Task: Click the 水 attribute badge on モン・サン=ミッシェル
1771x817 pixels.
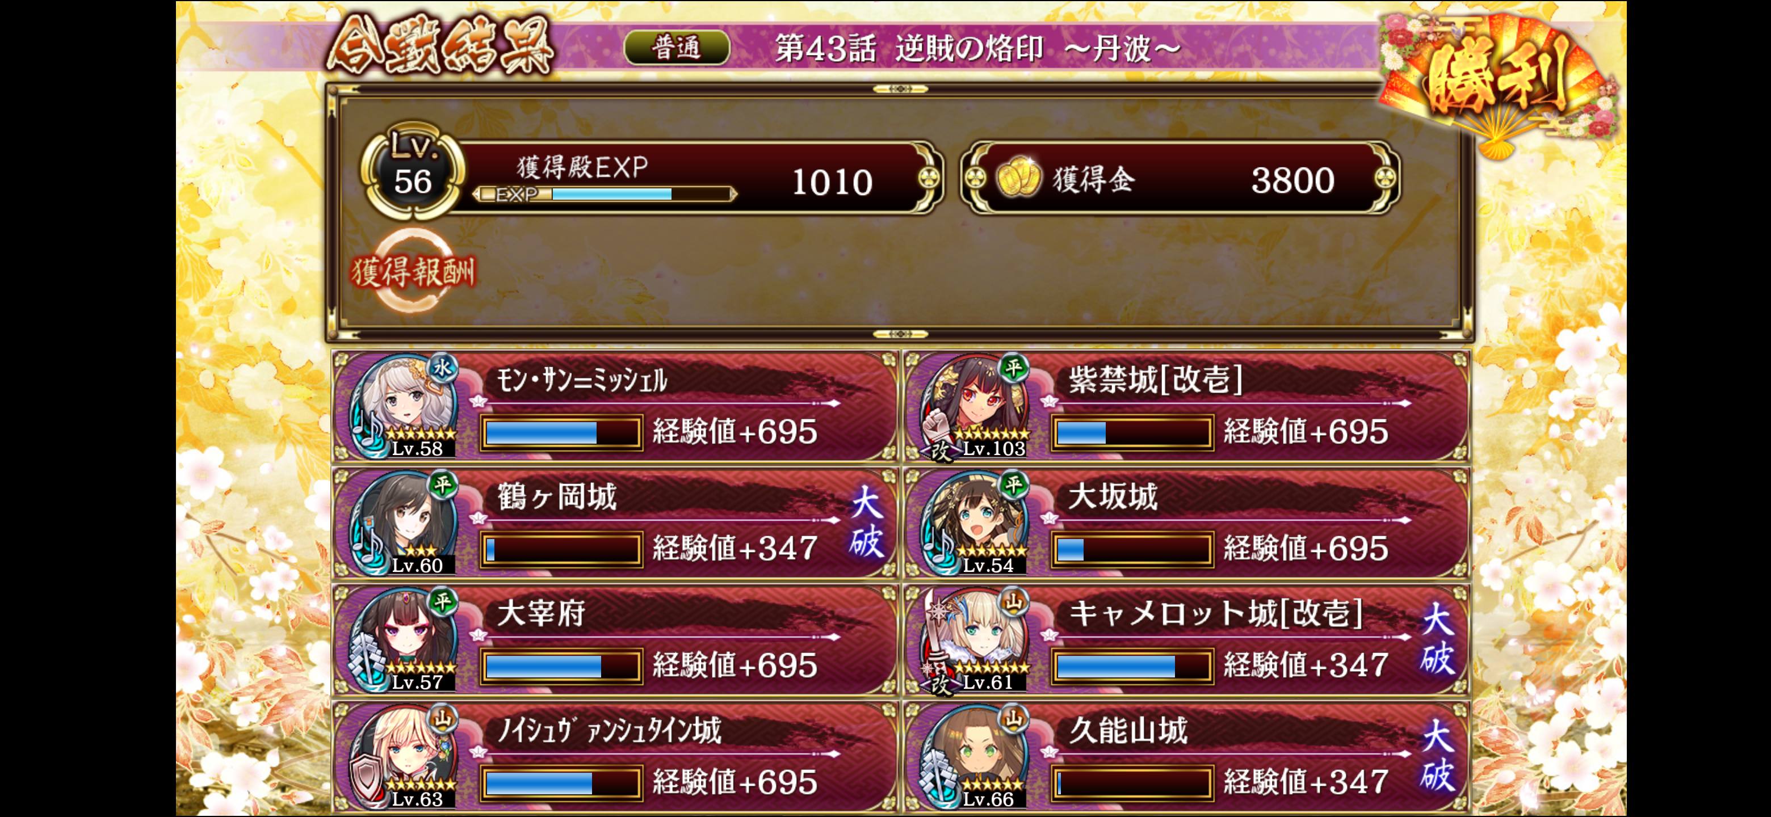Action: pyautogui.click(x=442, y=368)
